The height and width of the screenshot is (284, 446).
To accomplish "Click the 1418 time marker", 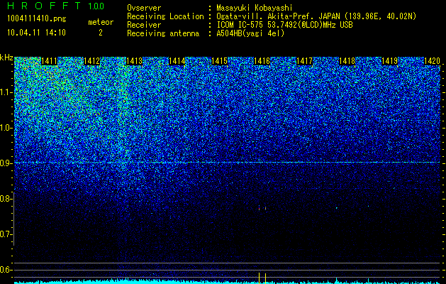I will pos(347,61).
